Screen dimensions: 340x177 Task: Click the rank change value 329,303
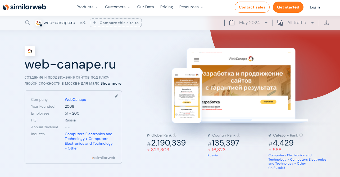(160, 150)
